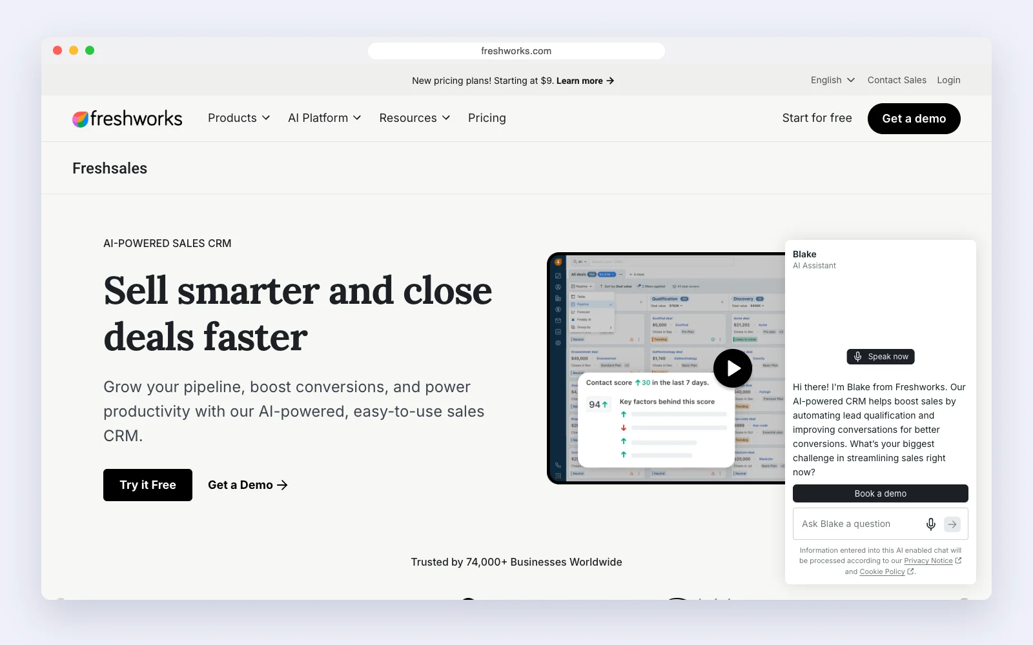
Task: Click Start for free
Action: (x=817, y=118)
